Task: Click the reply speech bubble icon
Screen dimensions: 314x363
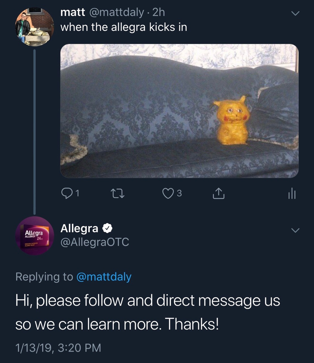Action: pyautogui.click(x=67, y=193)
